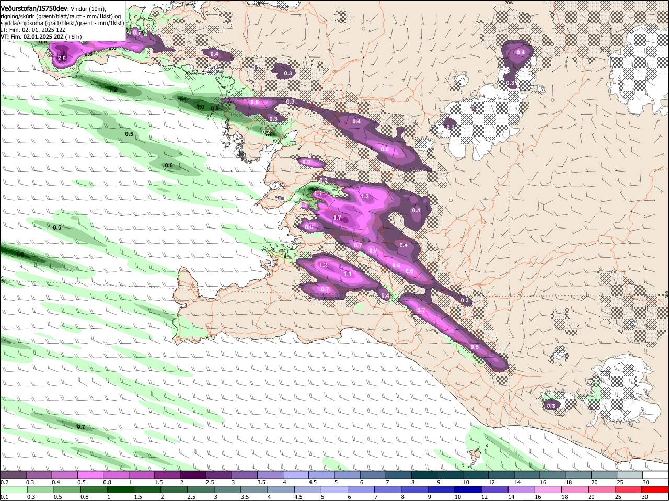669x501 pixels.
Task: Click the 1.7 value in the magenta area
Action: click(x=337, y=218)
